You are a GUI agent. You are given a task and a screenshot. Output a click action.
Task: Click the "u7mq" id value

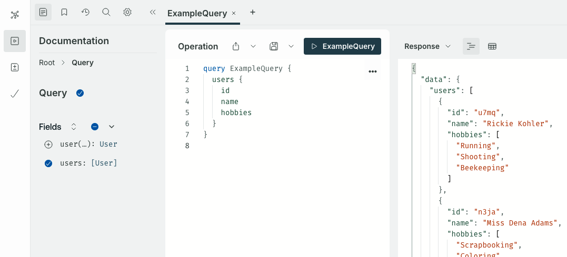pos(487,112)
